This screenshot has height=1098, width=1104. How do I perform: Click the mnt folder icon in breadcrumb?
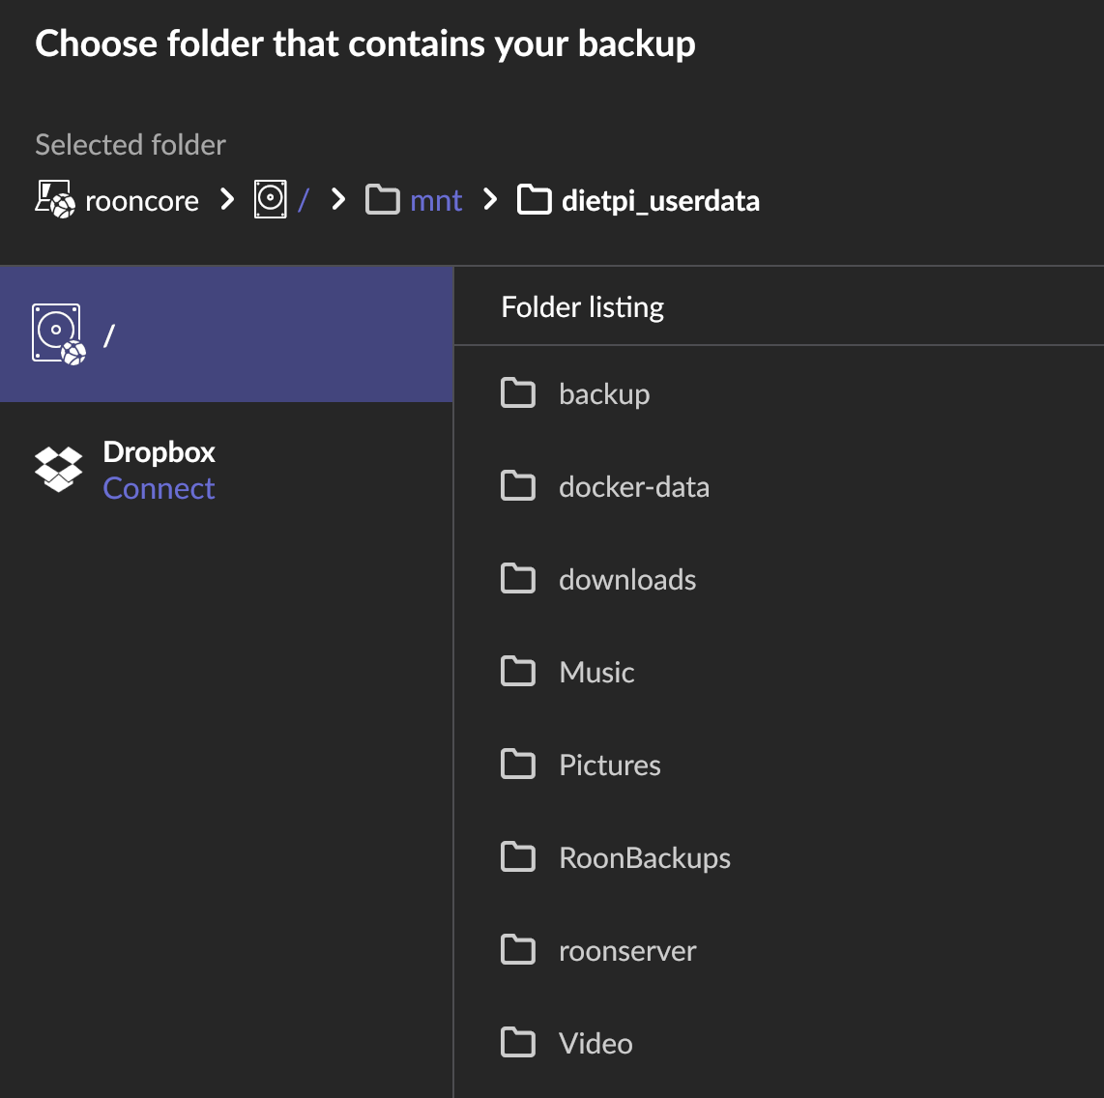[383, 200]
